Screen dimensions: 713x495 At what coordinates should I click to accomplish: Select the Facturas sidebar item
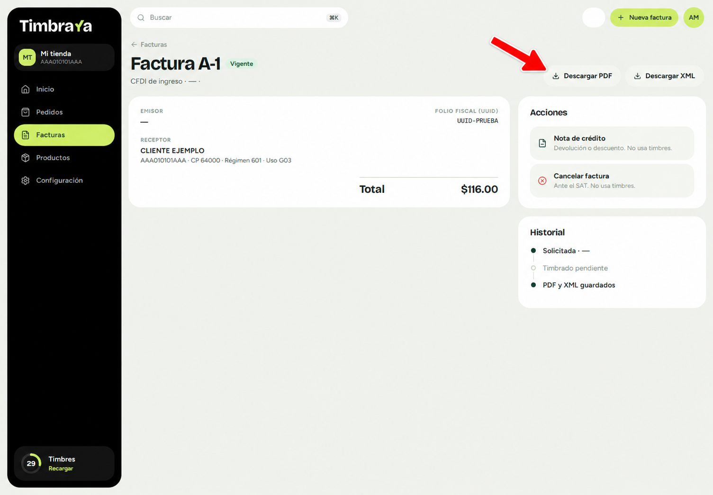tap(64, 135)
